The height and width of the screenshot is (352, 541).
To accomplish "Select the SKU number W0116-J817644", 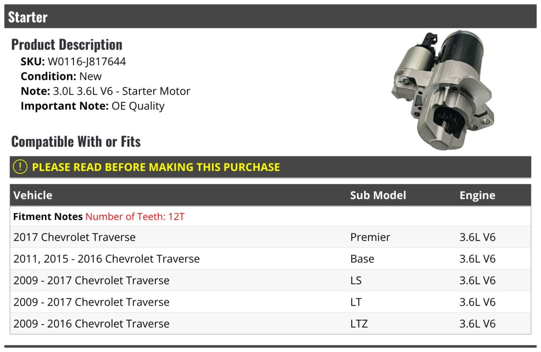I will click(87, 62).
